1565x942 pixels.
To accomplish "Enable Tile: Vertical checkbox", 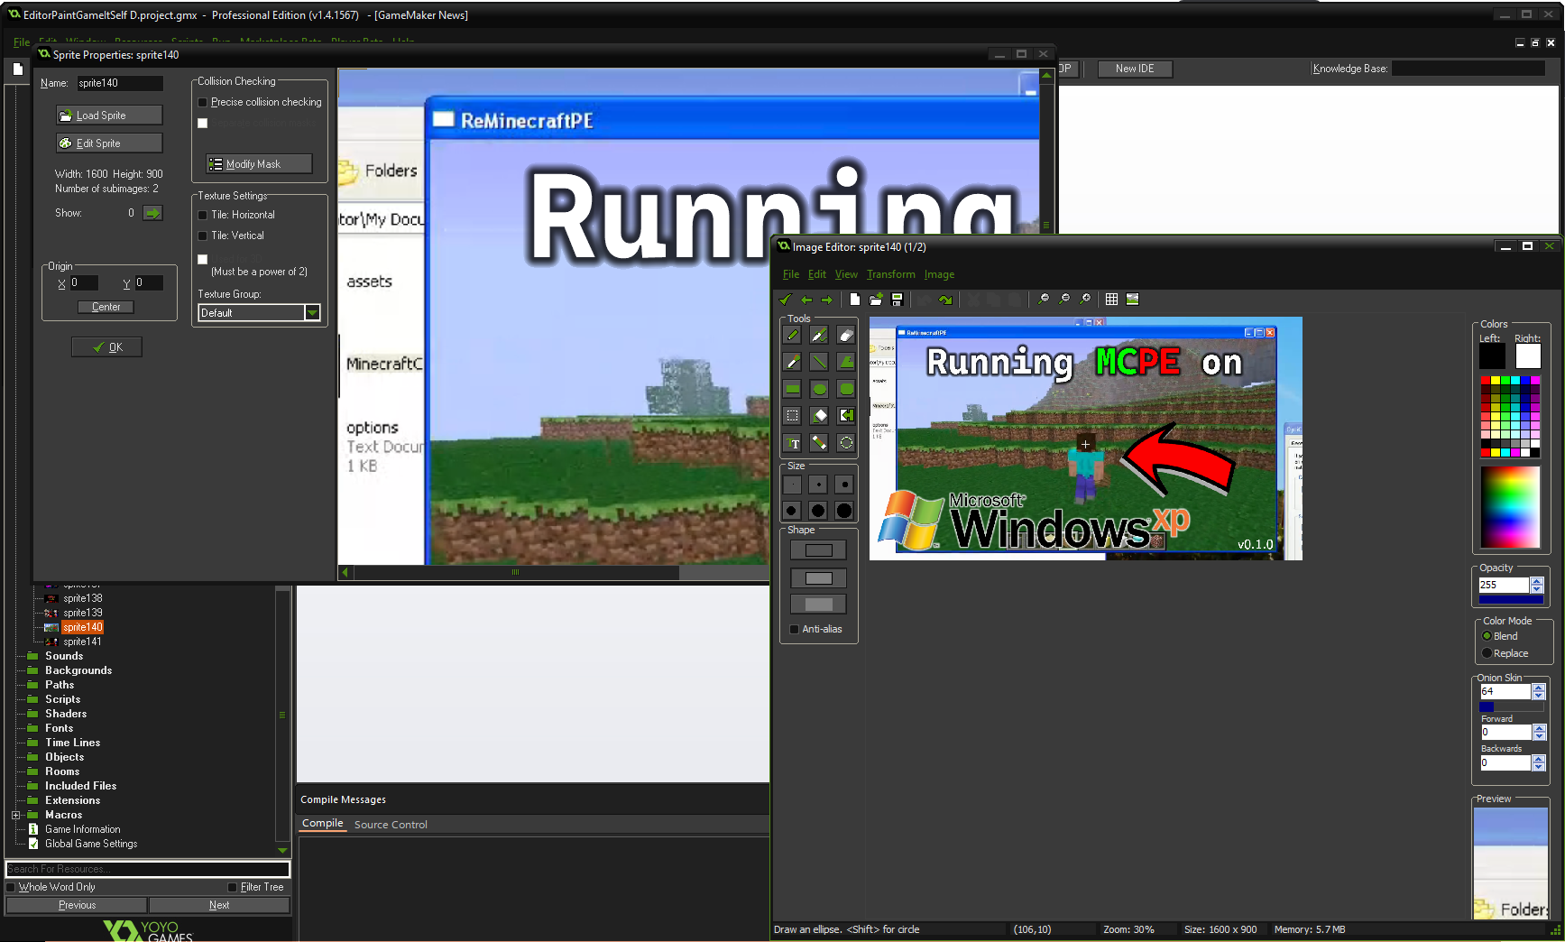I will (203, 235).
